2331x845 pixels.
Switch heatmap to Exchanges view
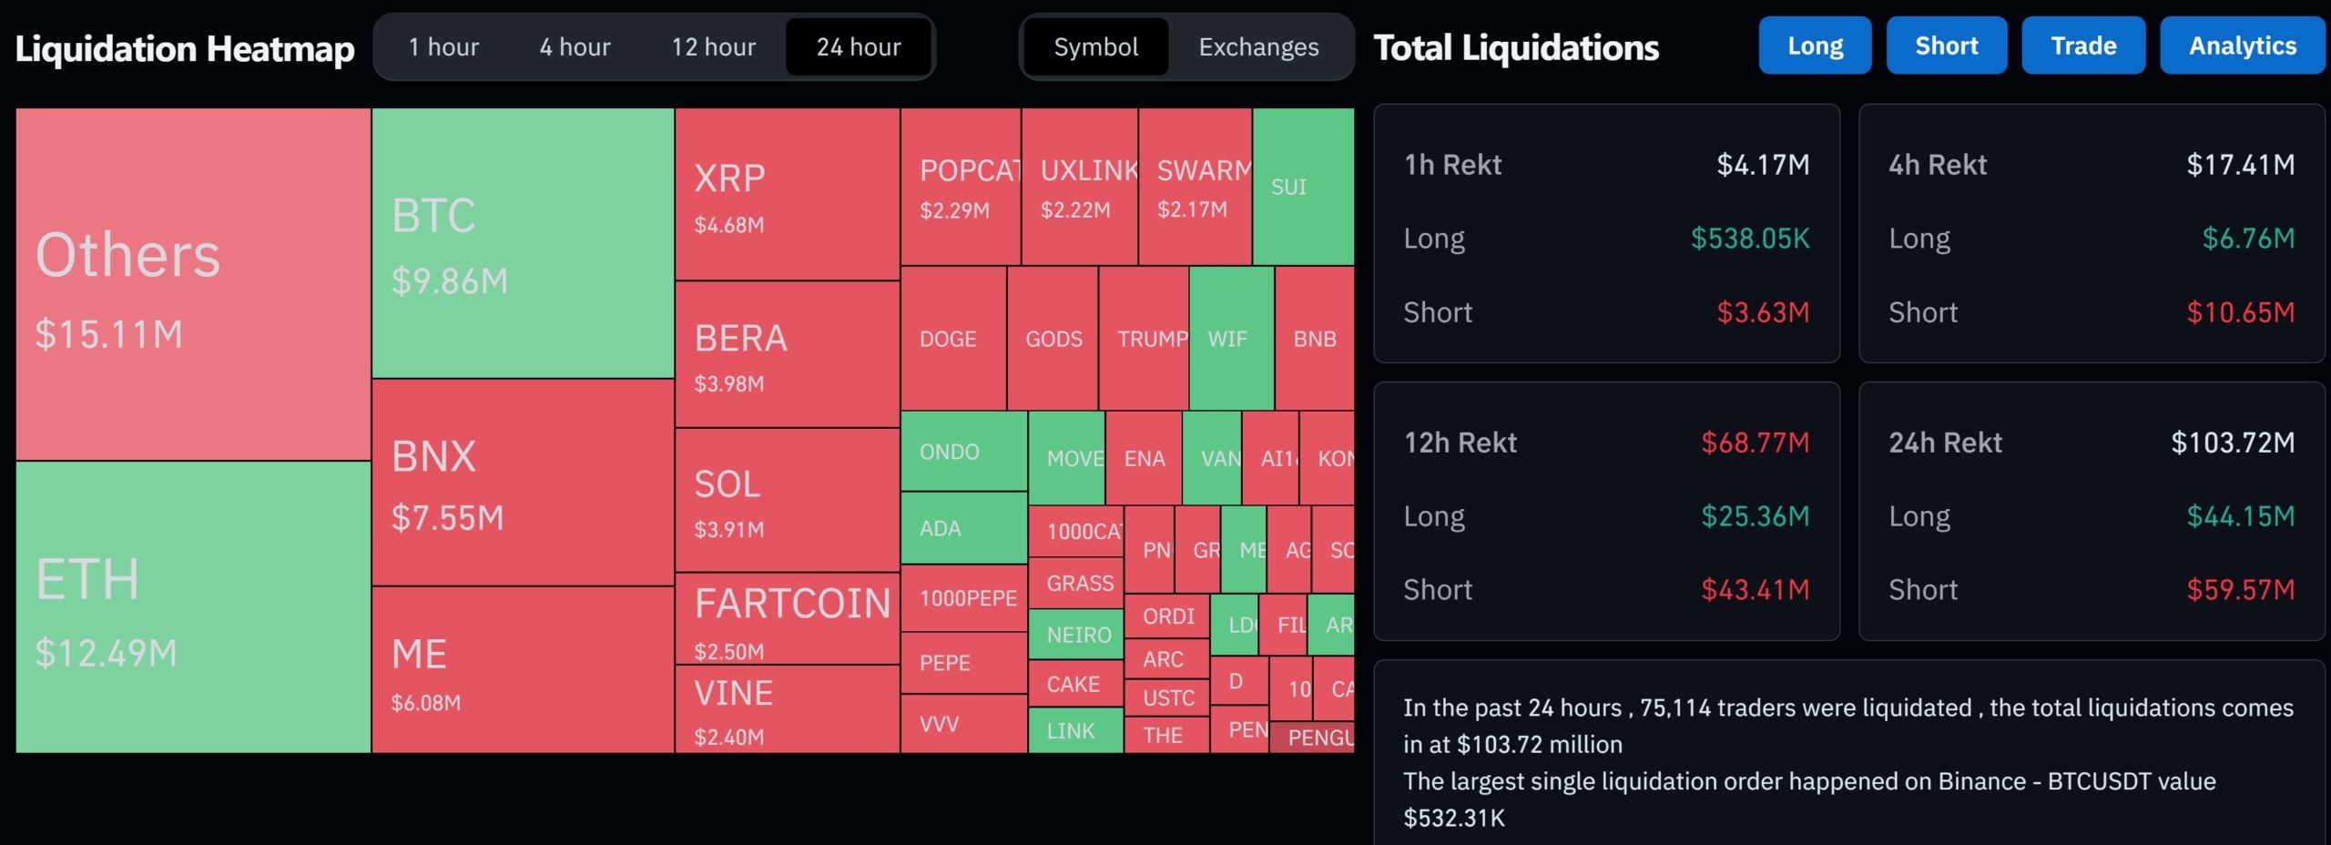(x=1258, y=47)
